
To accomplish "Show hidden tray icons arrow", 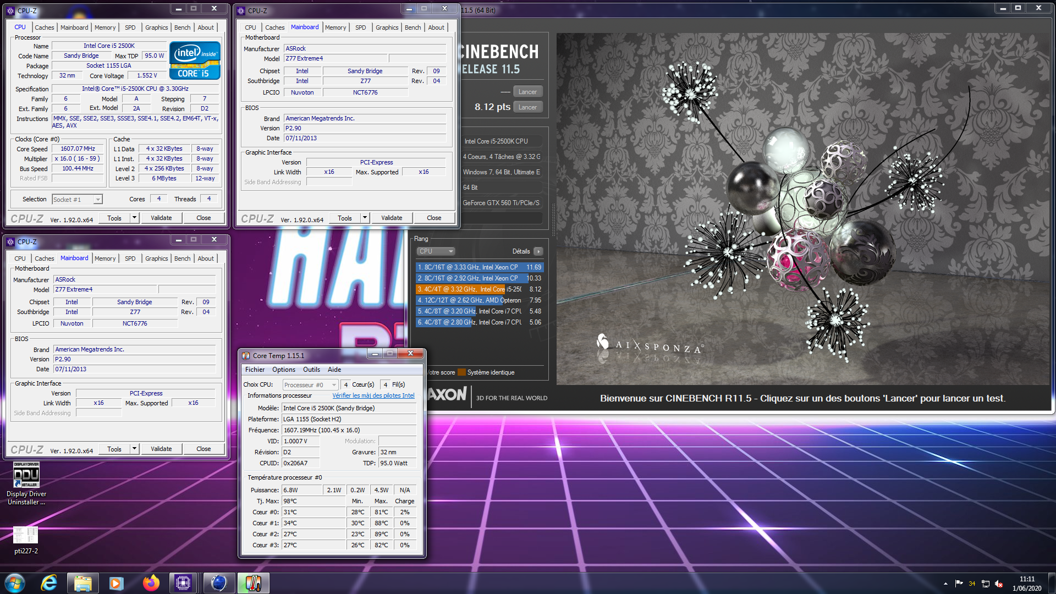I will [945, 584].
